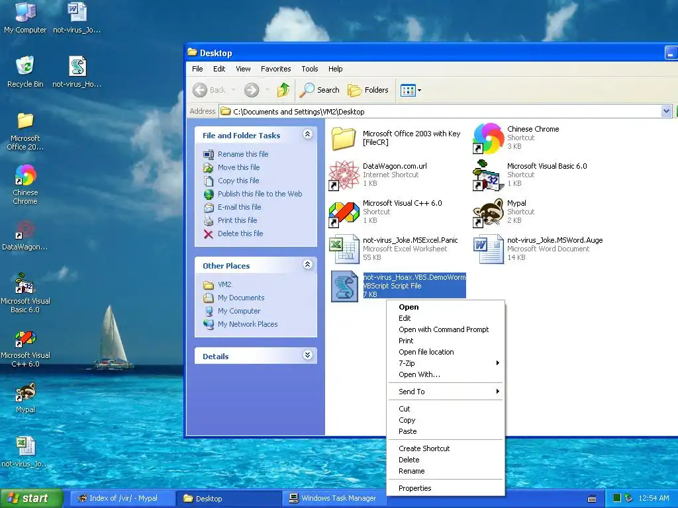The image size is (678, 508).
Task: Select the VBScript file icon on the desktop
Action: pos(77,71)
